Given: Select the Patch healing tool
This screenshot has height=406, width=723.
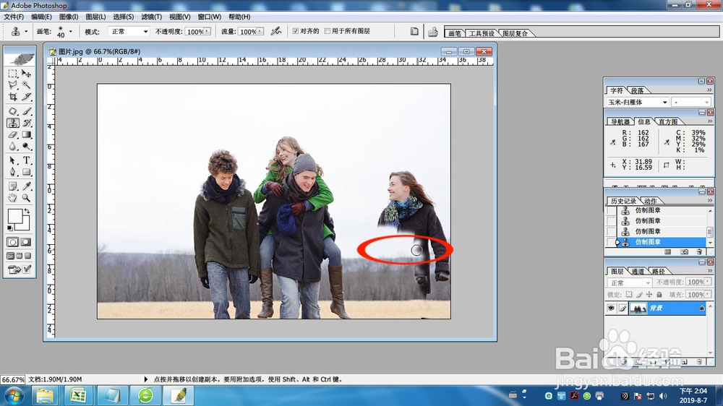Looking at the screenshot, I should tap(13, 111).
